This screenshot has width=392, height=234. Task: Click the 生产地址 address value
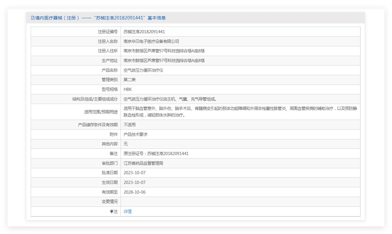164,60
